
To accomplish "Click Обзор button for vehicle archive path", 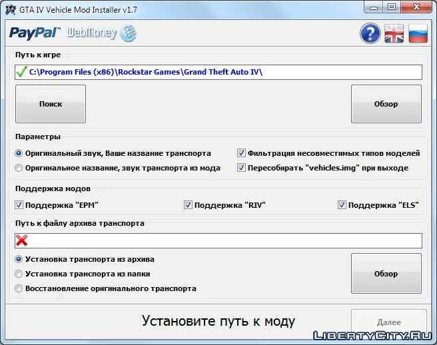I will click(x=386, y=273).
